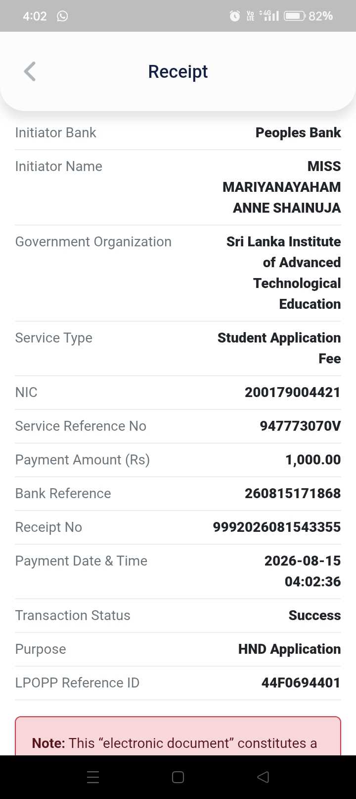Tap the NIC number 200179004421
Image resolution: width=356 pixels, height=799 pixels.
(x=293, y=392)
